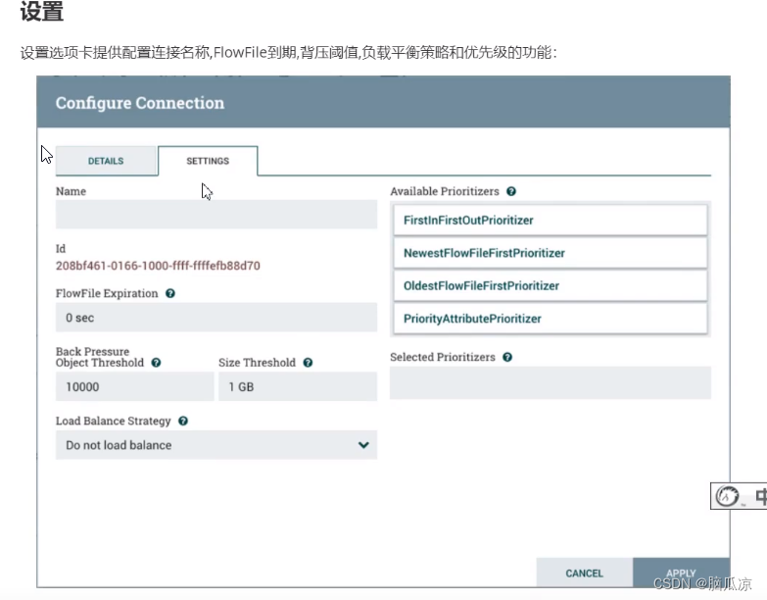Screen dimensions: 767x600
Task: View help icon for Load Balance Strategy
Action: 183,421
